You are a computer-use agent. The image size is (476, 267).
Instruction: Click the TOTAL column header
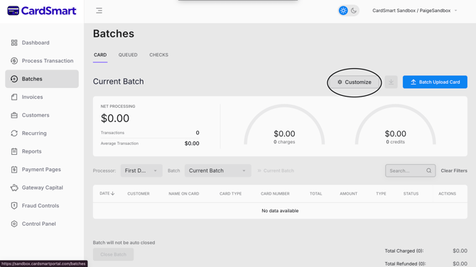pos(315,194)
